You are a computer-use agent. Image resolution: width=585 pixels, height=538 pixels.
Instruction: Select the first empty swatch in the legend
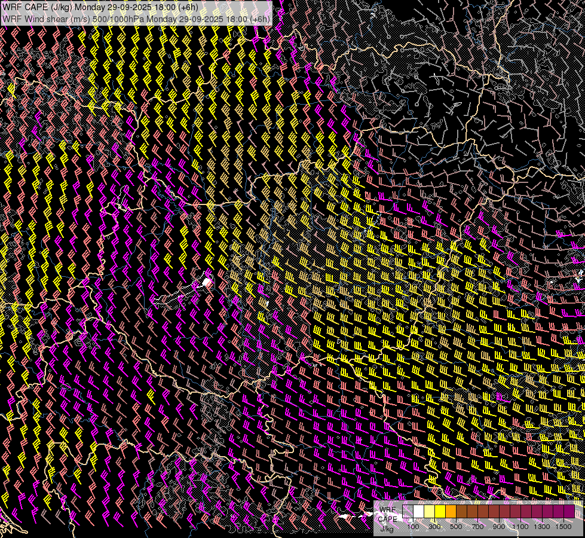tap(408, 512)
